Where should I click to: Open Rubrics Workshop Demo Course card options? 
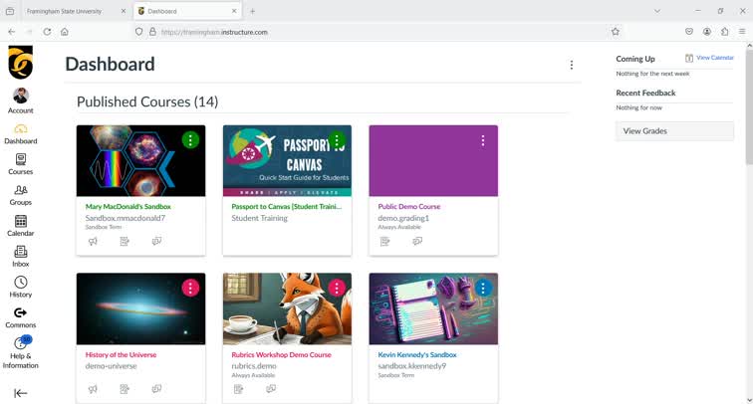tap(337, 288)
